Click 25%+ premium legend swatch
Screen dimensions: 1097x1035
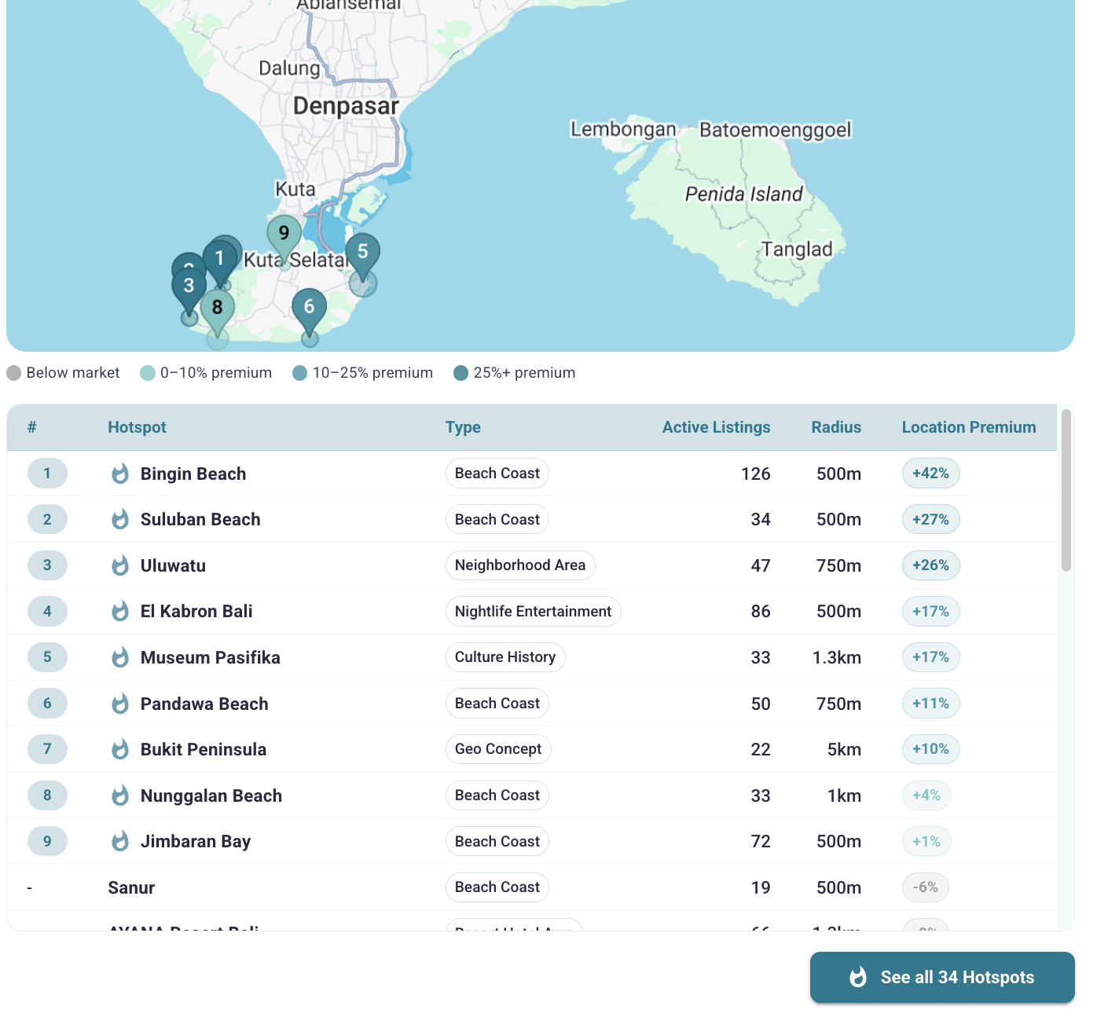pos(461,373)
